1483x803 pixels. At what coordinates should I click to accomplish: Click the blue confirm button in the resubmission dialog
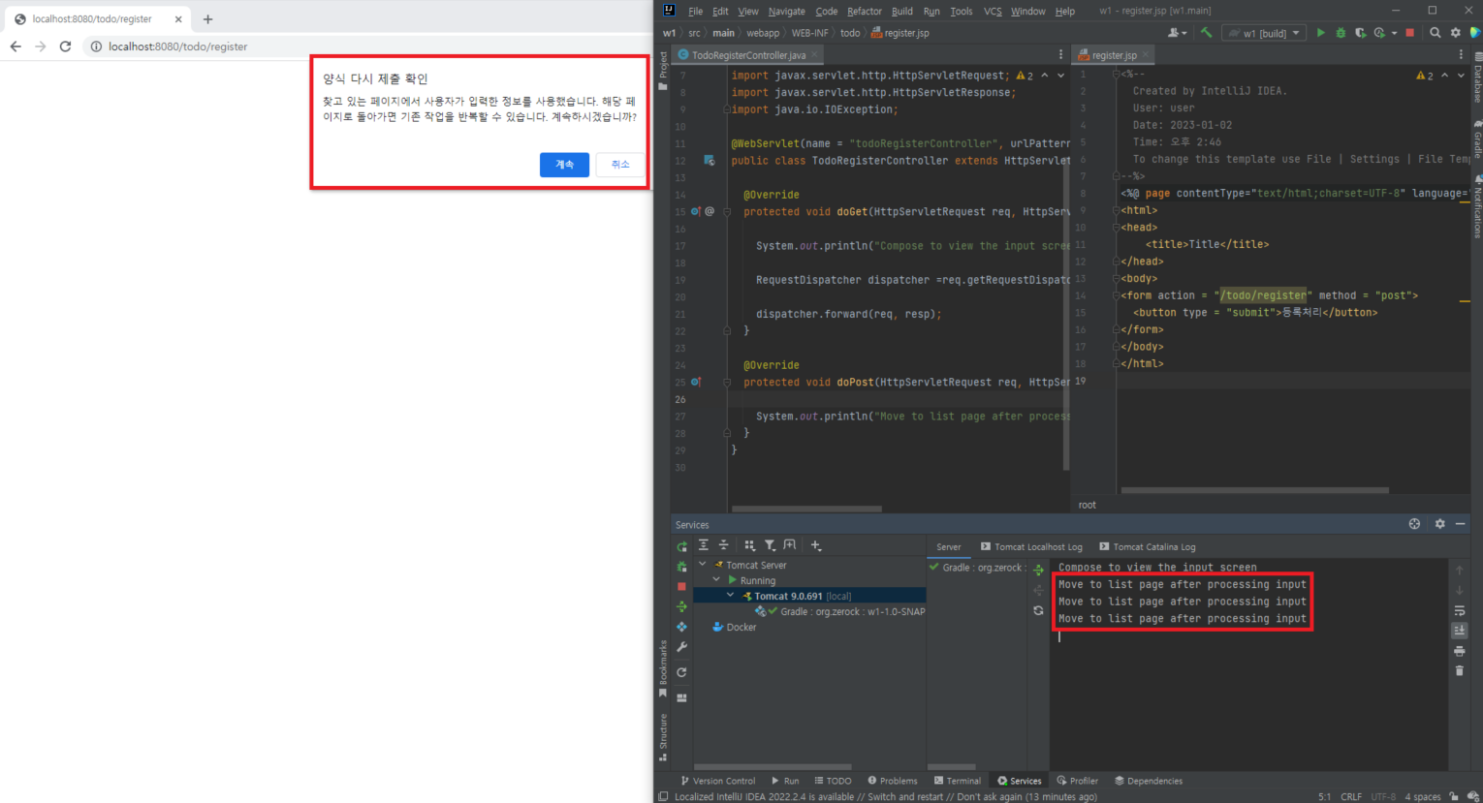click(x=564, y=165)
